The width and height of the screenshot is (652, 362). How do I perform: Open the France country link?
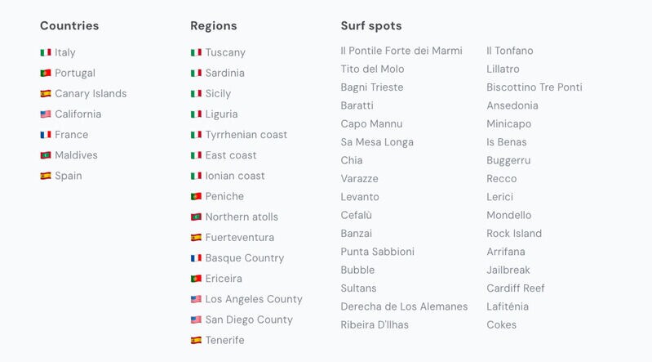pos(71,135)
